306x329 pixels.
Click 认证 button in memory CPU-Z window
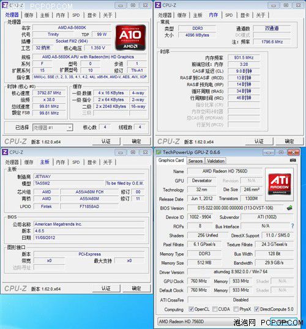pyautogui.click(x=259, y=141)
